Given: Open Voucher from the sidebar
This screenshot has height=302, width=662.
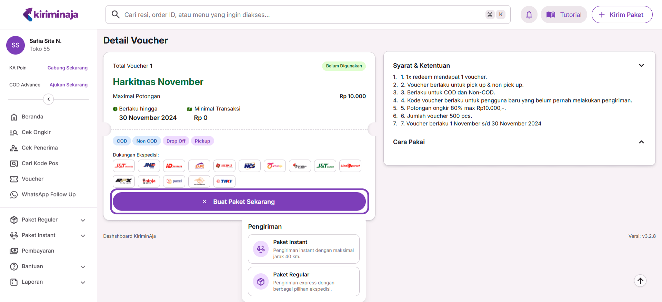Looking at the screenshot, I should pos(32,179).
